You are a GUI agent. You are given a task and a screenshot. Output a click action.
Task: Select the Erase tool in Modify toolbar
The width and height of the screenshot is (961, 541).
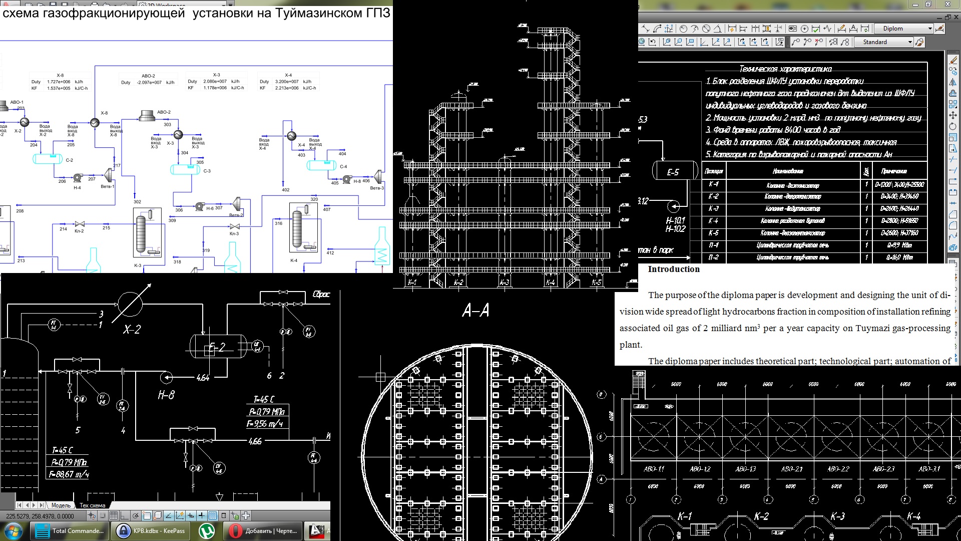pos(953,60)
